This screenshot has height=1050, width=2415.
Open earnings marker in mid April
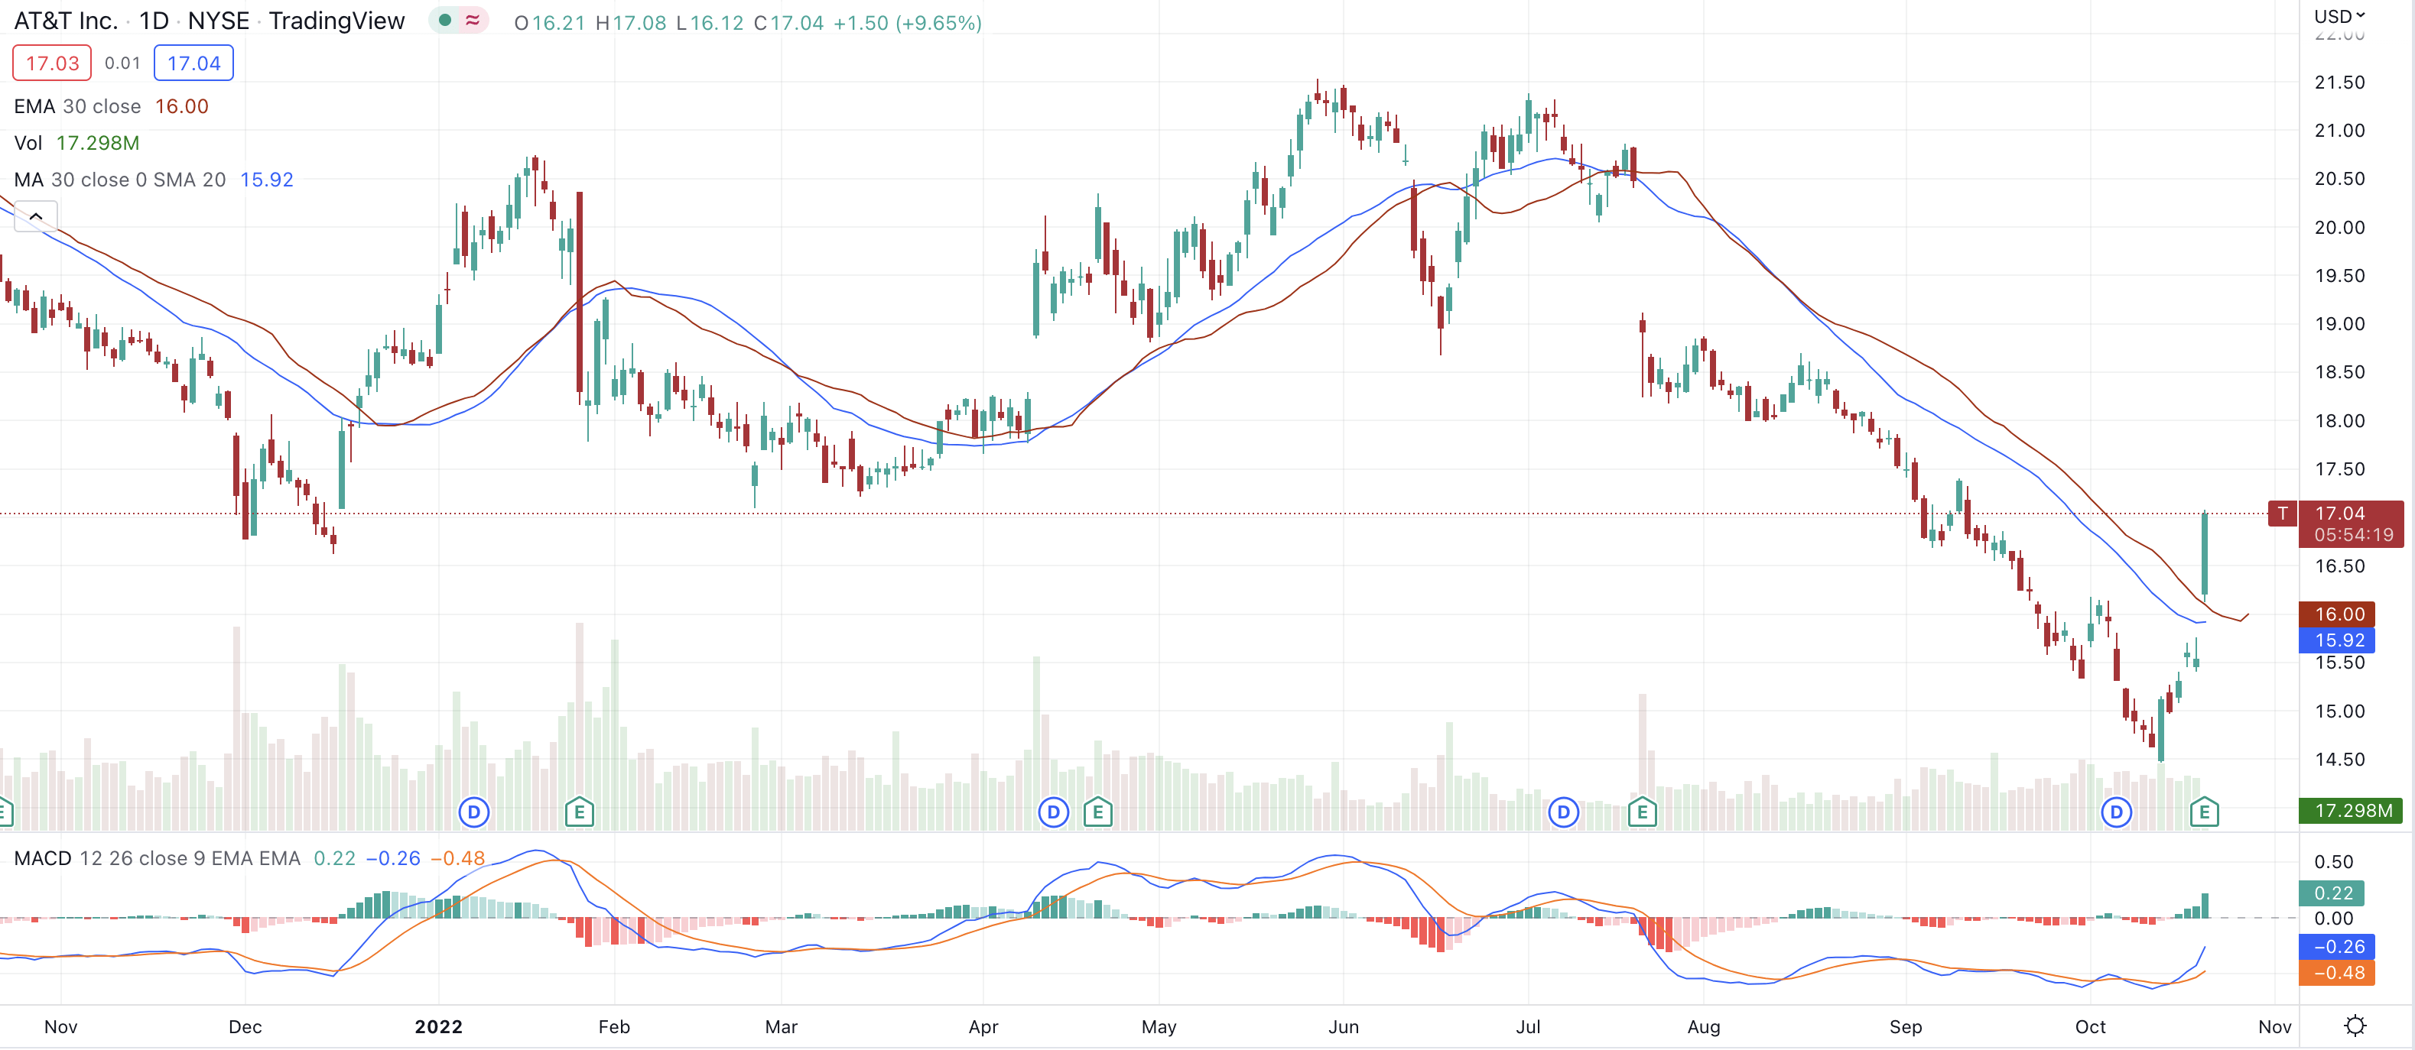click(1098, 812)
